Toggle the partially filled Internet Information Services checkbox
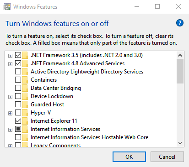 [18, 129]
